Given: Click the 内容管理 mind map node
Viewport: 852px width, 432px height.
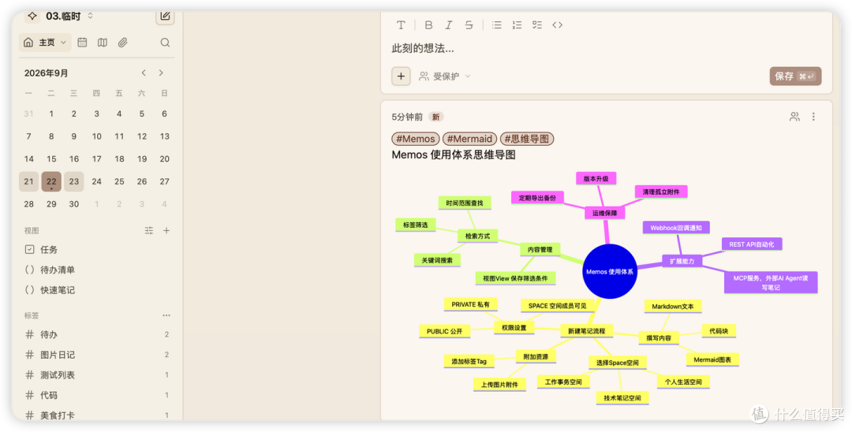Looking at the screenshot, I should click(540, 250).
